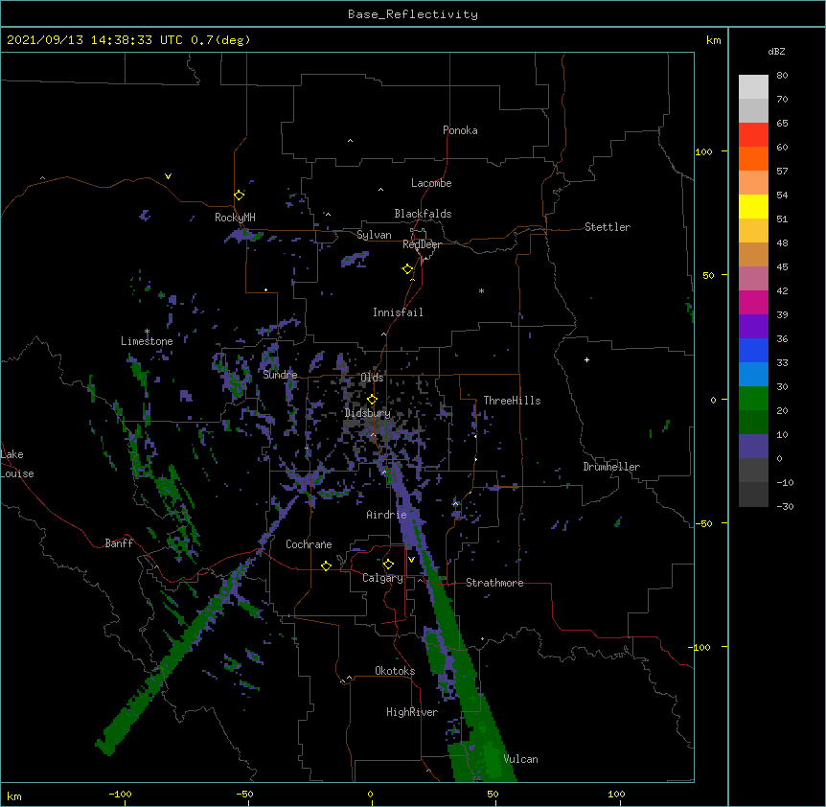Image resolution: width=826 pixels, height=807 pixels.
Task: Click the RockyMH label
Action: coord(235,218)
